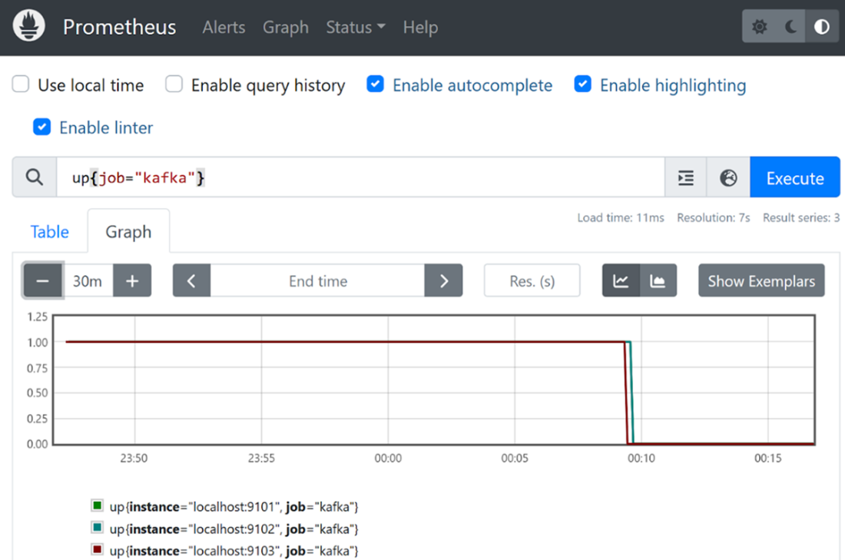The height and width of the screenshot is (560, 845).
Task: Show stacked area graph
Action: 658,280
